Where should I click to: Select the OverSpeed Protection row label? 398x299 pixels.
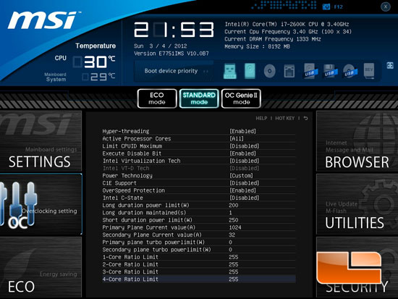coord(134,190)
